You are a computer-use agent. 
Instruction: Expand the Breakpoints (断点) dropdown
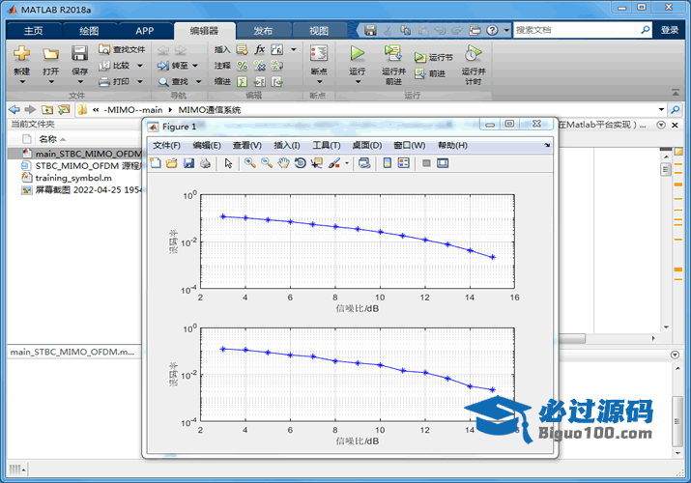tap(318, 82)
